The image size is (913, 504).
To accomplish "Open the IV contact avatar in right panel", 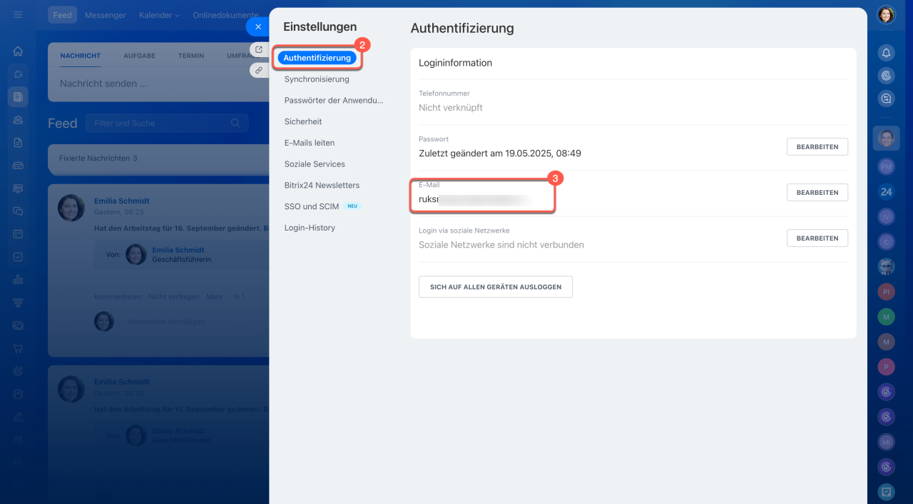I will pyautogui.click(x=887, y=216).
